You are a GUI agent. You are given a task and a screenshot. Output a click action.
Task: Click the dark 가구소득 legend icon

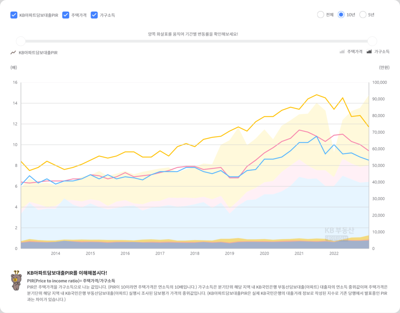click(369, 52)
